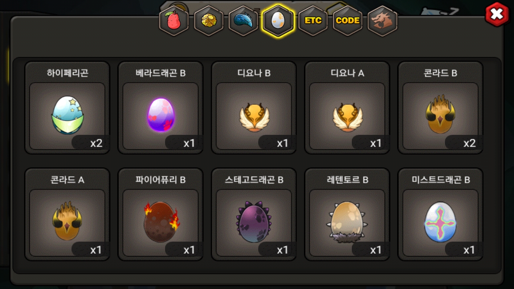Click the 하이페리곤 item name label

click(67, 73)
